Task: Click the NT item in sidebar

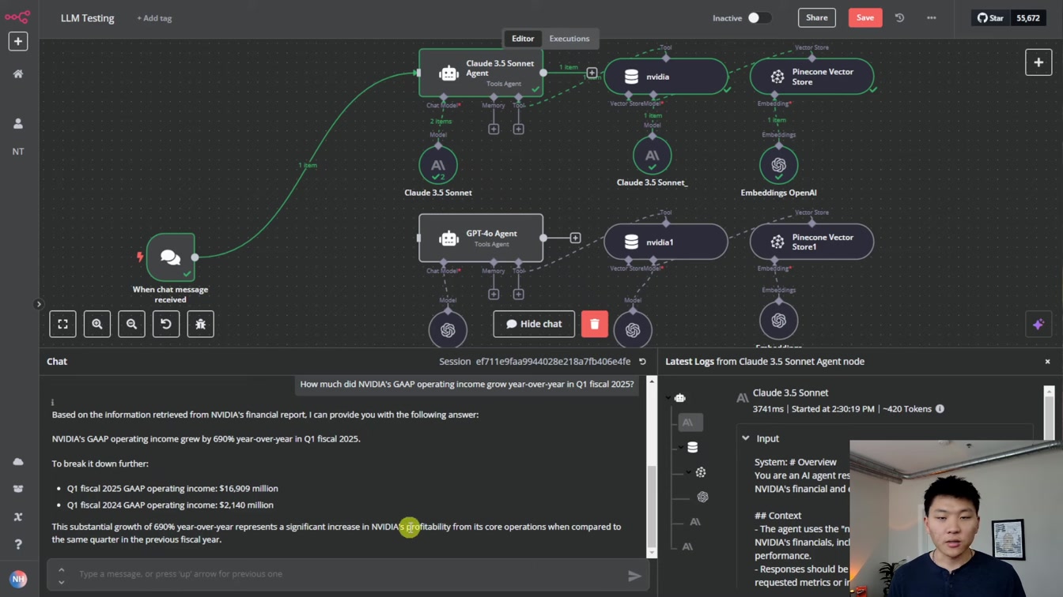Action: click(18, 151)
